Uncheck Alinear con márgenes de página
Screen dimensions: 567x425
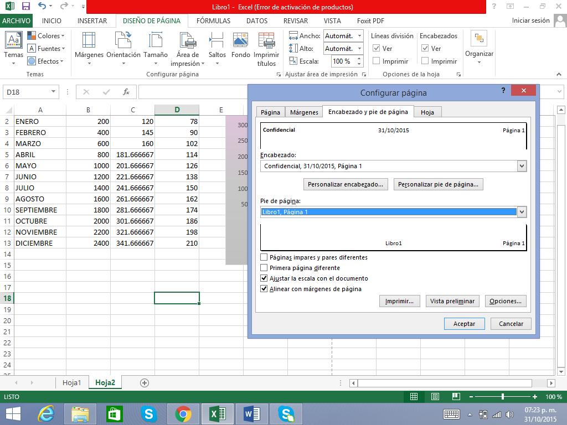(264, 289)
